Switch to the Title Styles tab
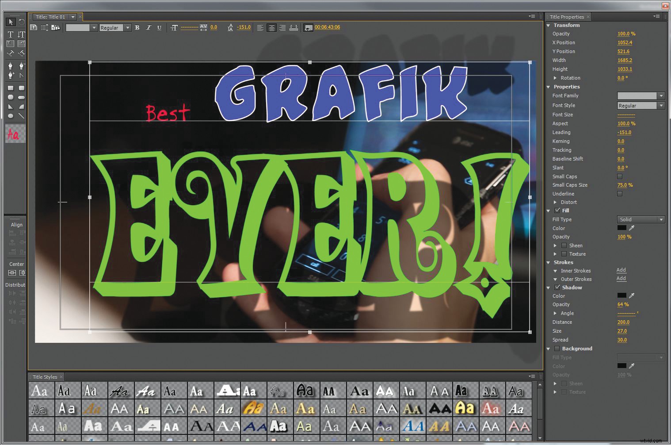This screenshot has width=671, height=445. pyautogui.click(x=45, y=377)
